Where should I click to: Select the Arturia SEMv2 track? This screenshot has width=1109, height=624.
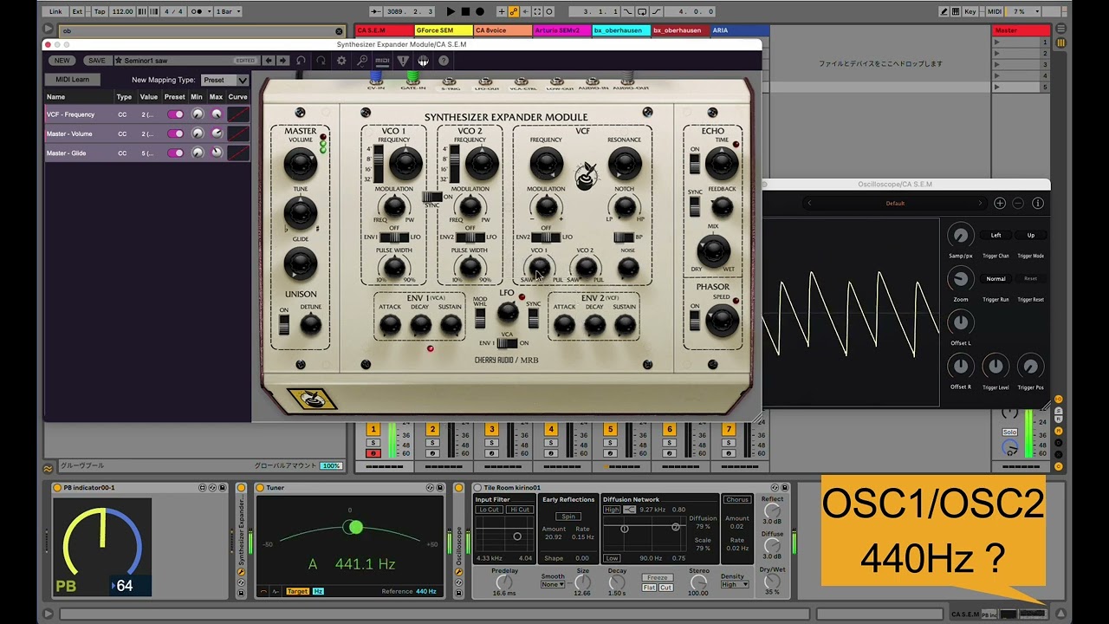pos(561,30)
